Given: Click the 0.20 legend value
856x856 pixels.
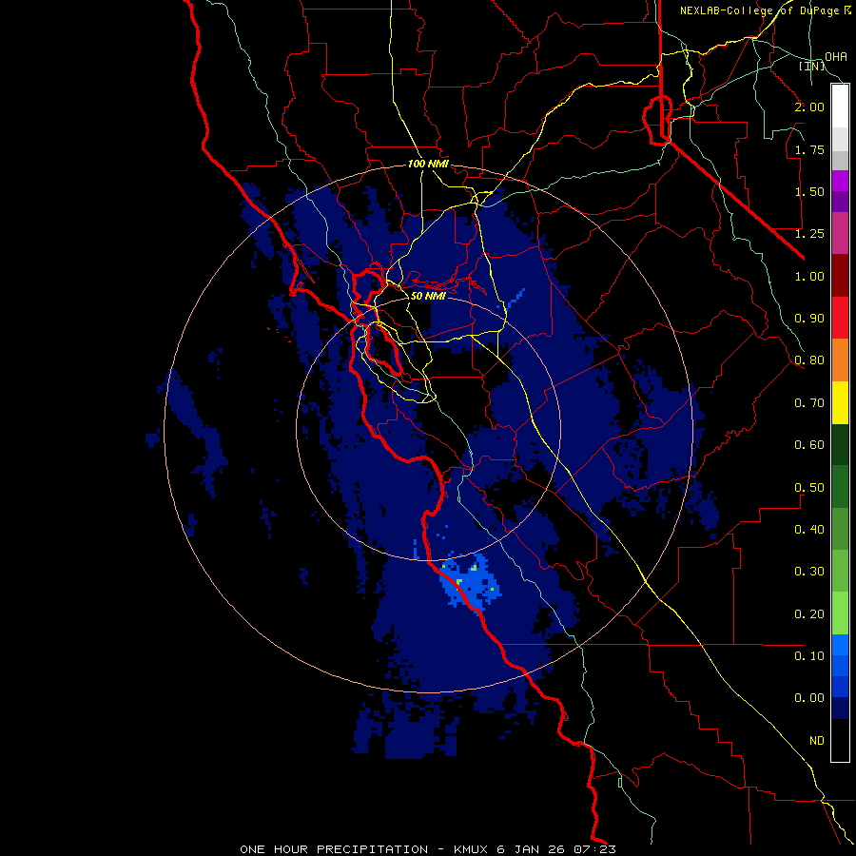Looking at the screenshot, I should pyautogui.click(x=809, y=614).
